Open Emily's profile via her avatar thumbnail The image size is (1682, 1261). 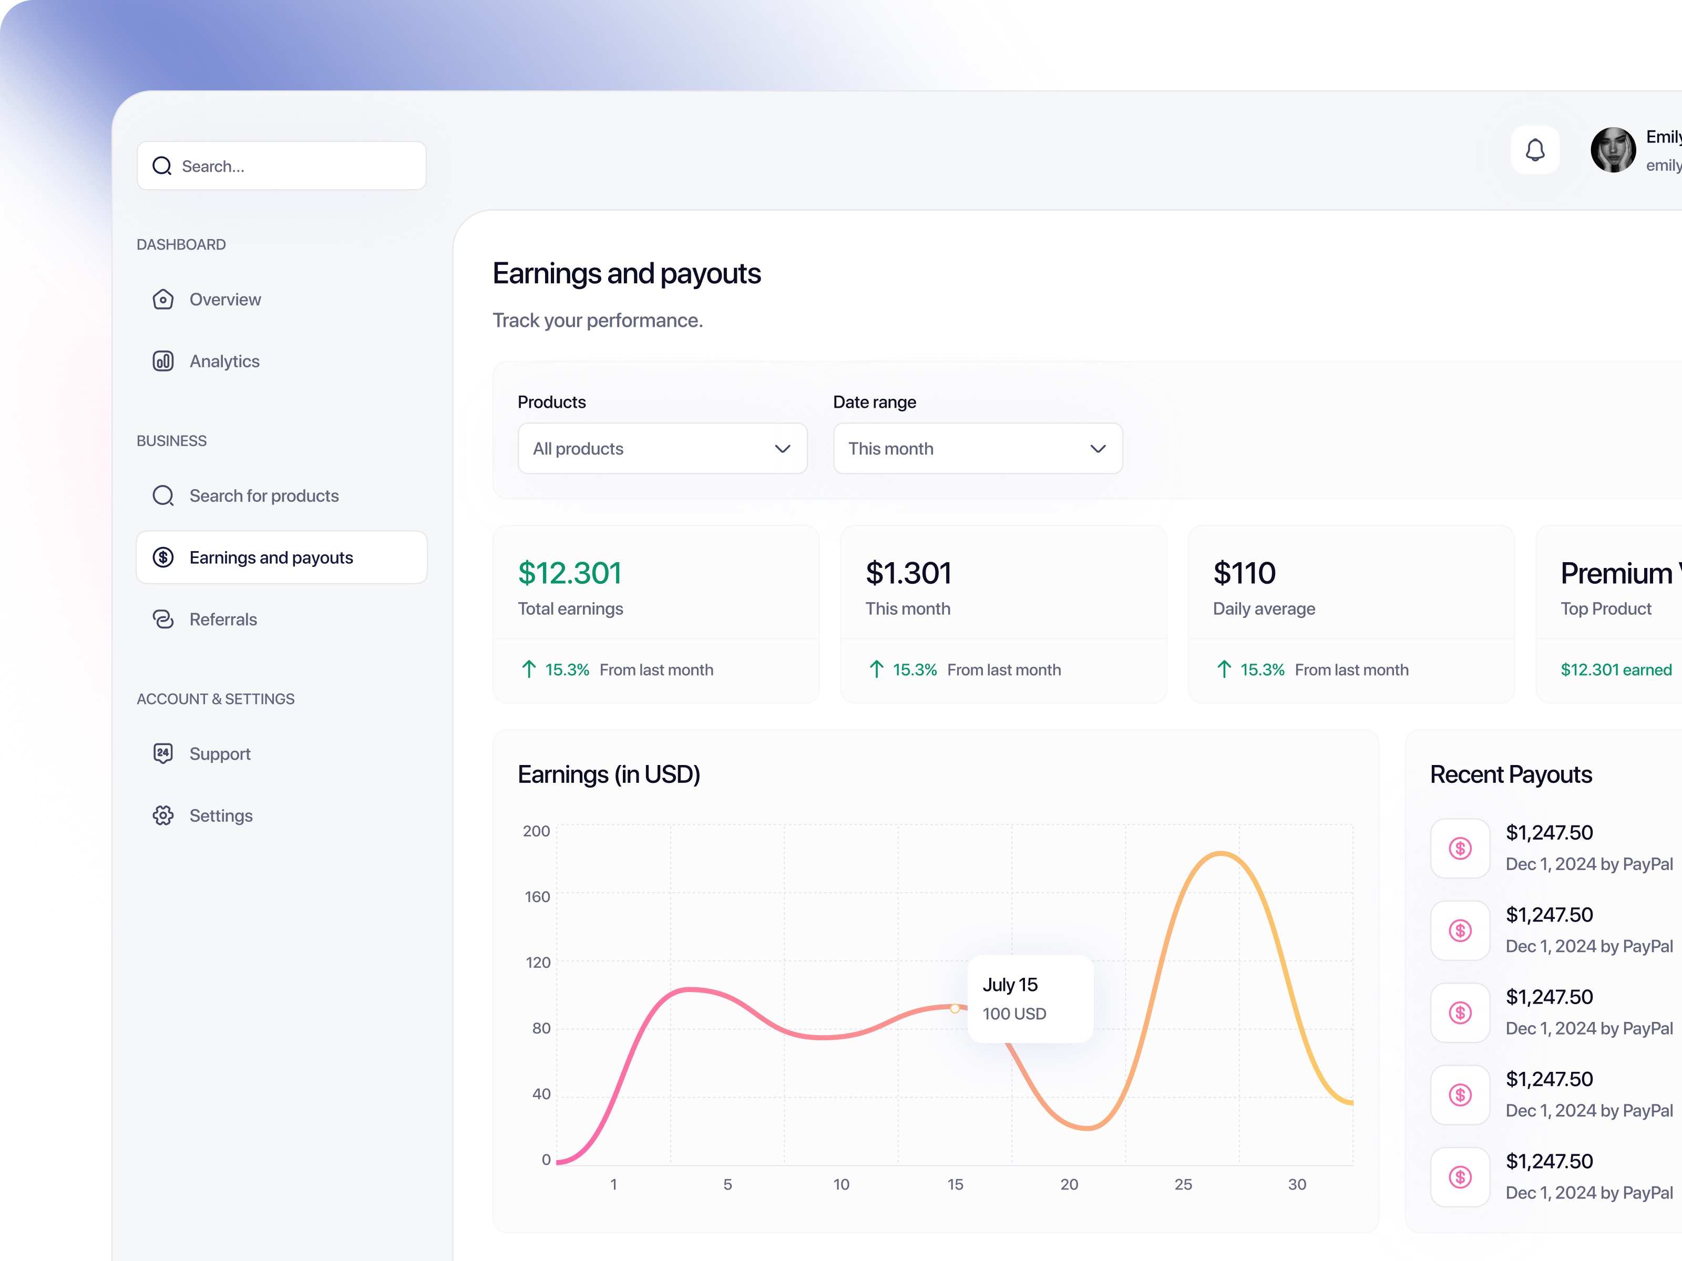1613,150
